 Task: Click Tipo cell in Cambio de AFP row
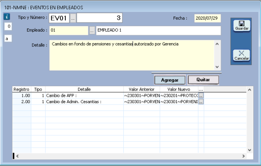point(38,95)
